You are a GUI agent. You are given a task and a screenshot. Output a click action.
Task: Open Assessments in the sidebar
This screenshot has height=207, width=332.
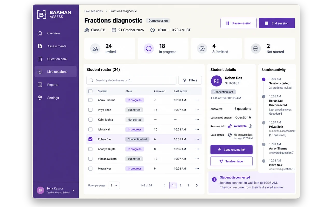click(x=56, y=46)
